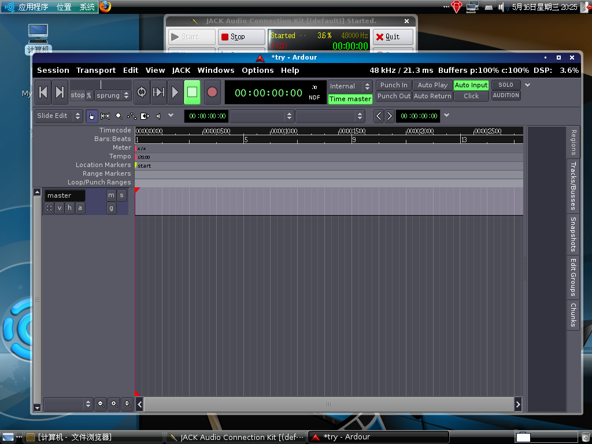
Task: Select the gain automation draw tool
Action: coord(132,116)
